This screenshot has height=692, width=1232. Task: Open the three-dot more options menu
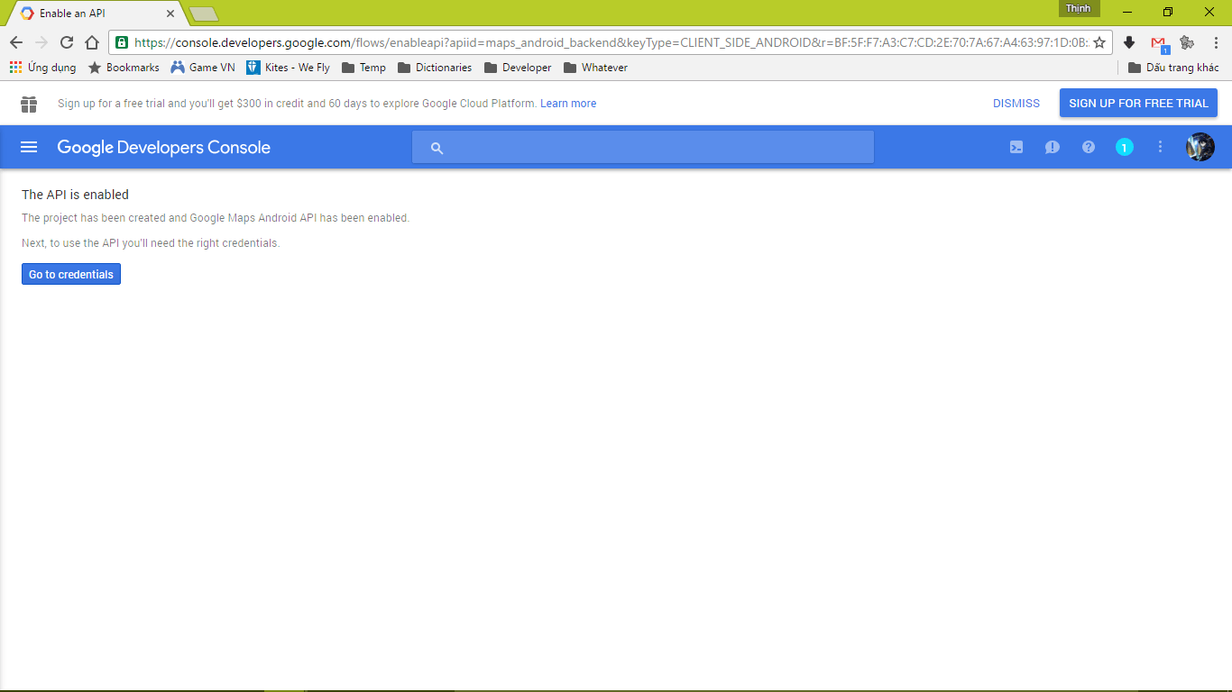pyautogui.click(x=1161, y=147)
